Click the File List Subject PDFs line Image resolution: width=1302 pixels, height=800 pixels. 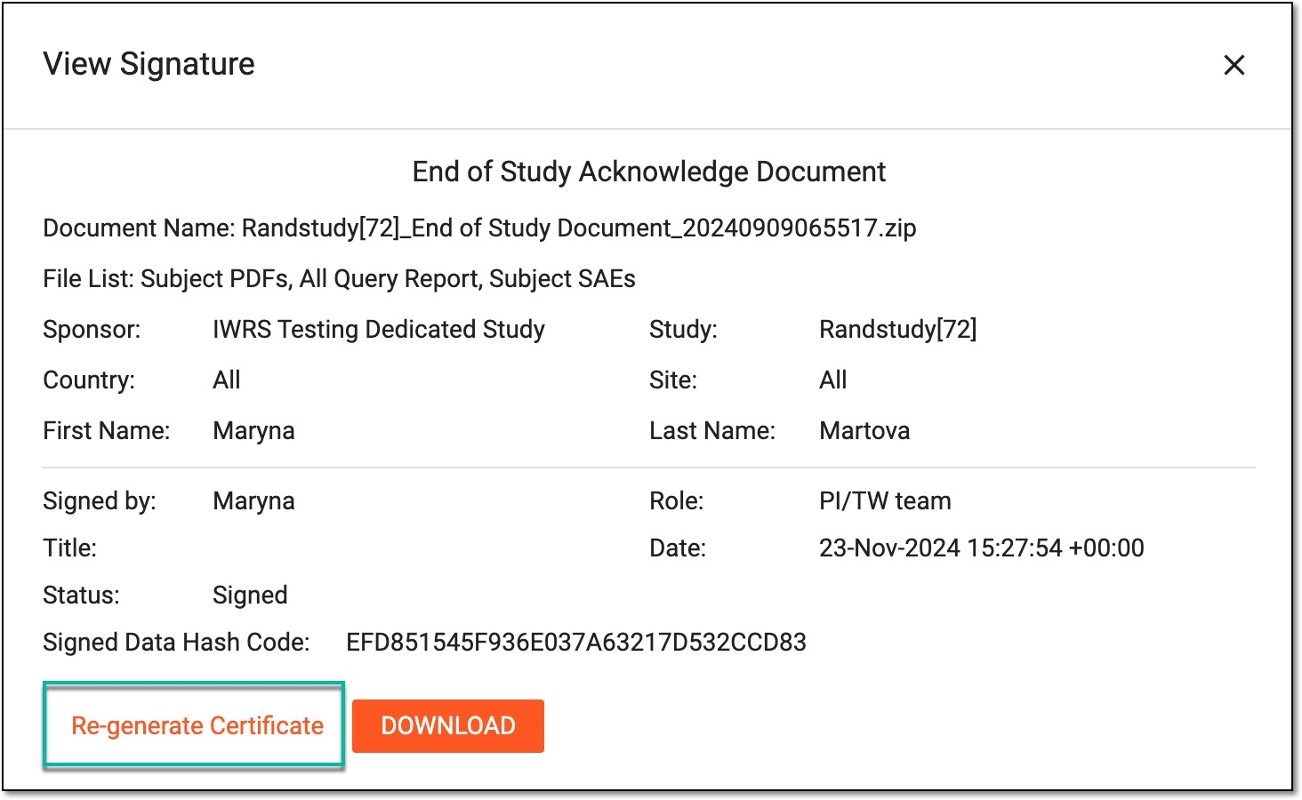[x=339, y=279]
